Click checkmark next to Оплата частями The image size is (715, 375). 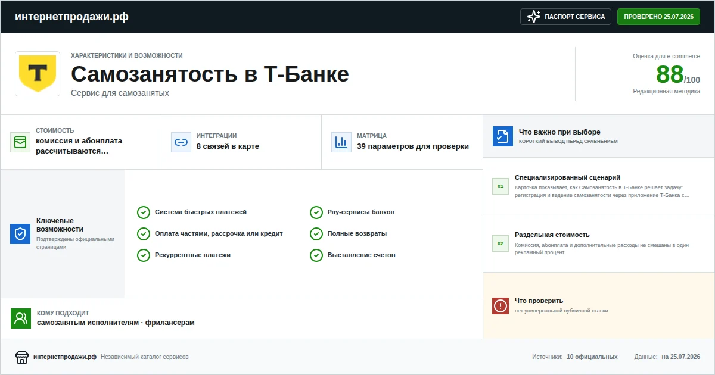click(144, 234)
